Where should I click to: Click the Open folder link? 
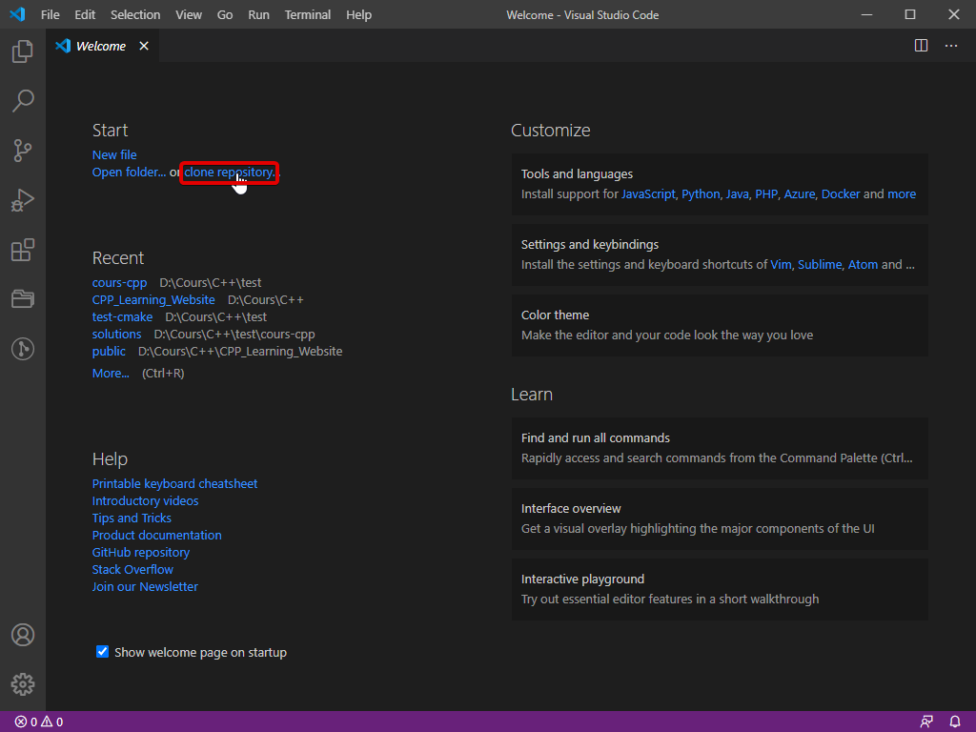click(x=129, y=172)
